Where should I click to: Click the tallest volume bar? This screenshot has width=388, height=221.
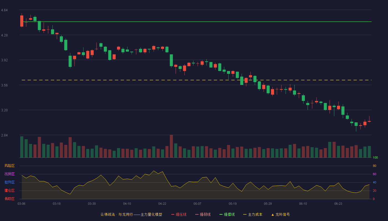[x=171, y=146]
